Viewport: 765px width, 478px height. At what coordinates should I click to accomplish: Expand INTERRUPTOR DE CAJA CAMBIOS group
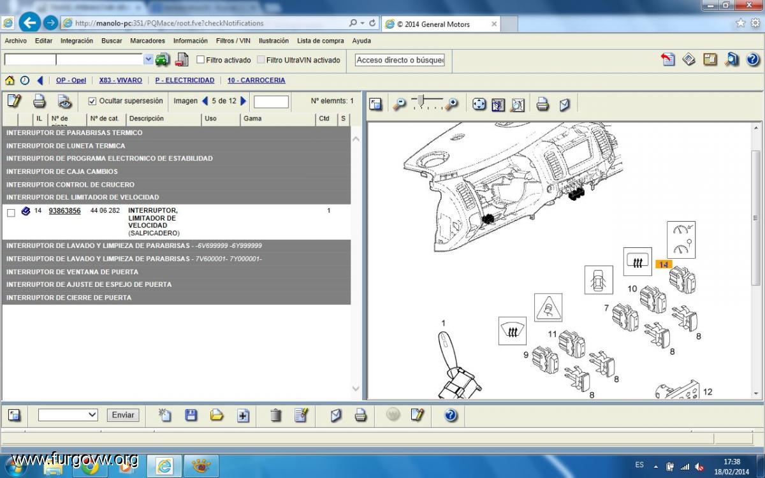coord(177,171)
